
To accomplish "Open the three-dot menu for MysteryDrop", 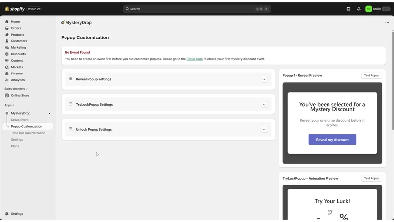I will (387, 22).
